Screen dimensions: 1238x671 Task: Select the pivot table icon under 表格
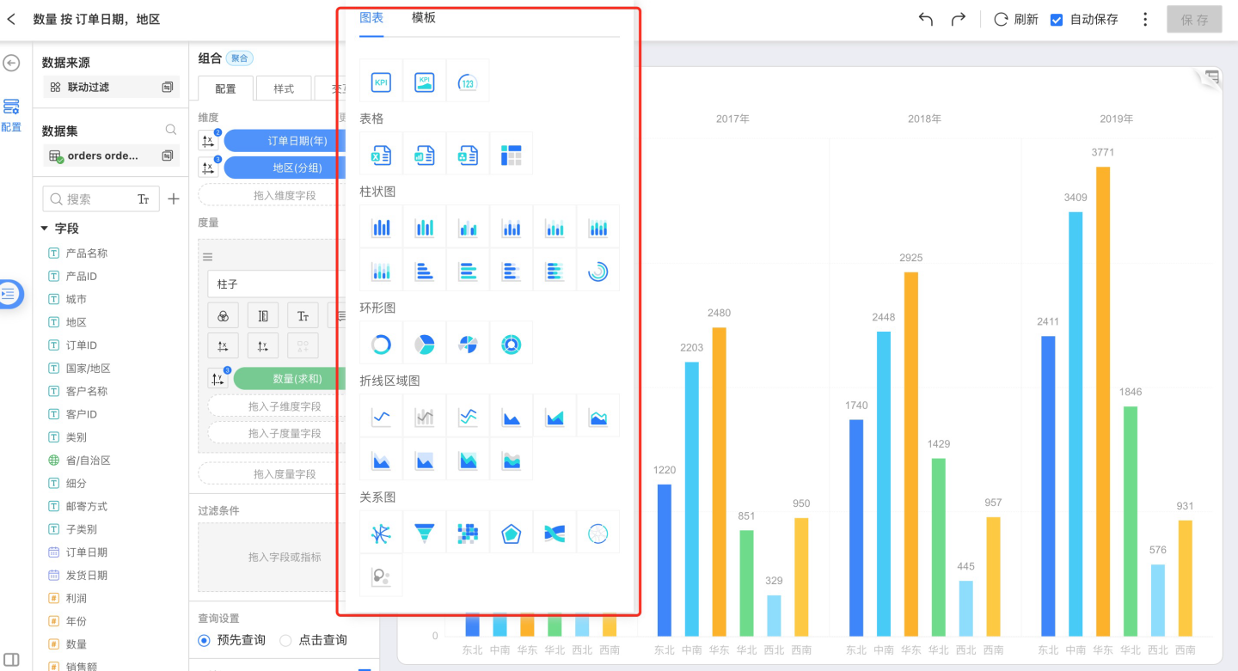click(511, 155)
